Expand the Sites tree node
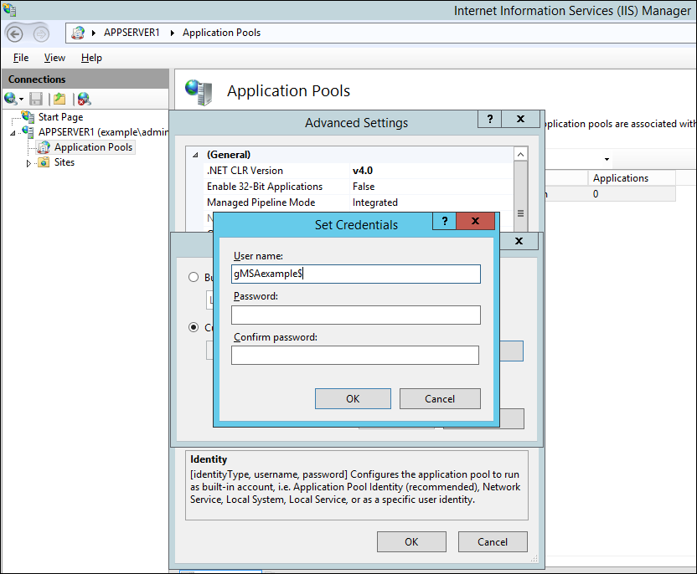 click(x=28, y=161)
